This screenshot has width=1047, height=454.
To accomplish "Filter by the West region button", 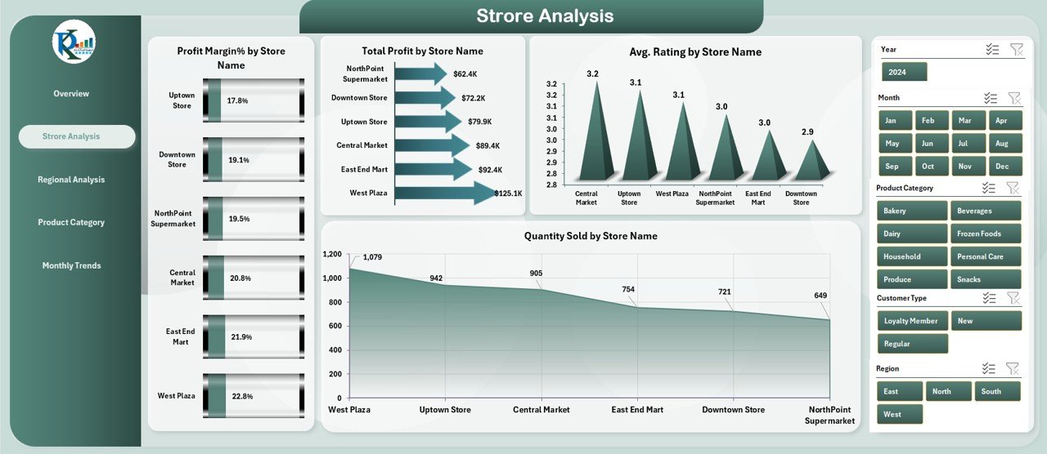I will pyautogui.click(x=900, y=414).
